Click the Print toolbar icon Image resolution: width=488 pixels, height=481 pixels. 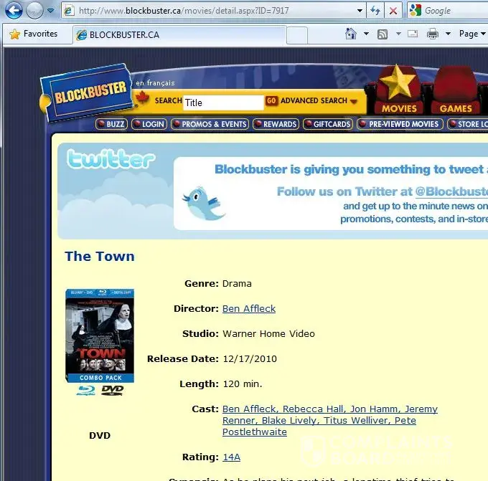pos(433,34)
